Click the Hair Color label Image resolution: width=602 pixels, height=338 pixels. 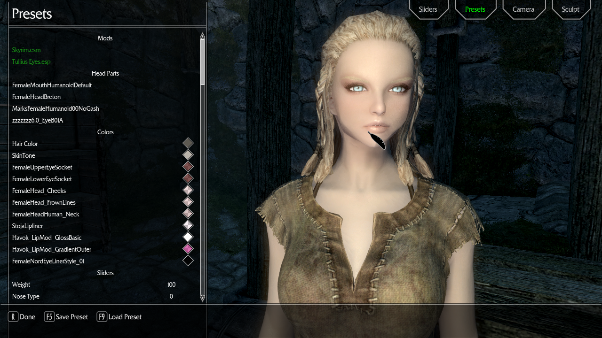(25, 144)
